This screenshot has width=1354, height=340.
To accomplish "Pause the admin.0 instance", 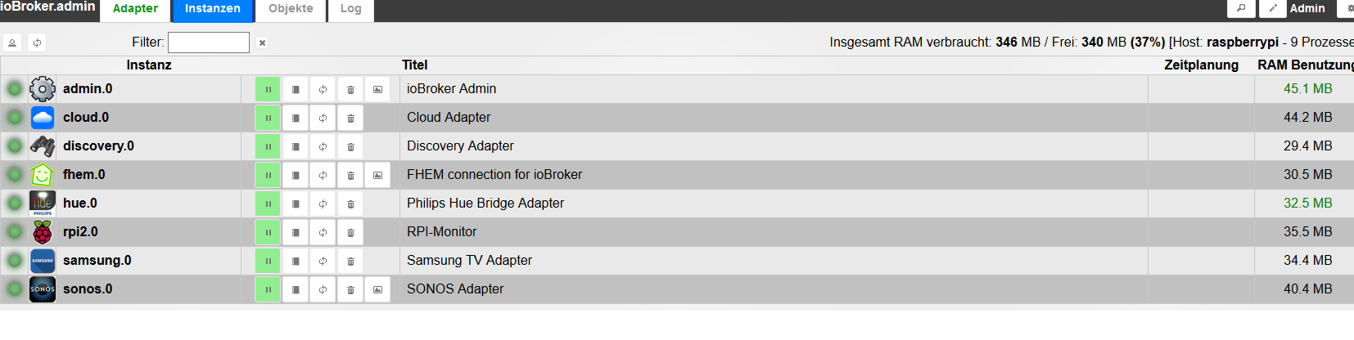I will coord(268,89).
